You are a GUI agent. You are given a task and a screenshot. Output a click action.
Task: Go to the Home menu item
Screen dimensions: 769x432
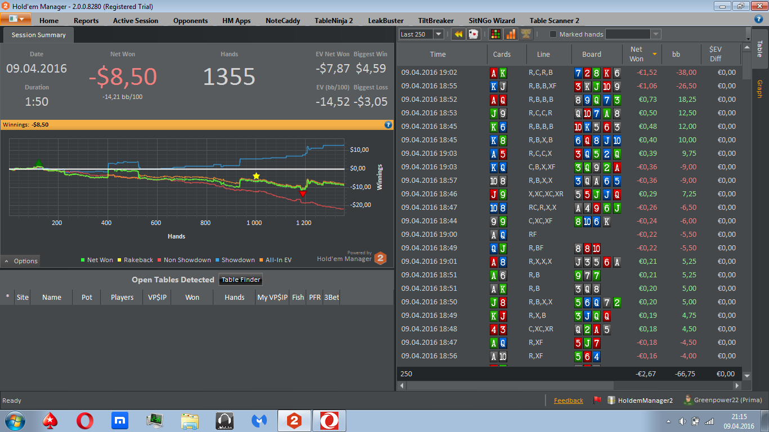[x=49, y=21]
